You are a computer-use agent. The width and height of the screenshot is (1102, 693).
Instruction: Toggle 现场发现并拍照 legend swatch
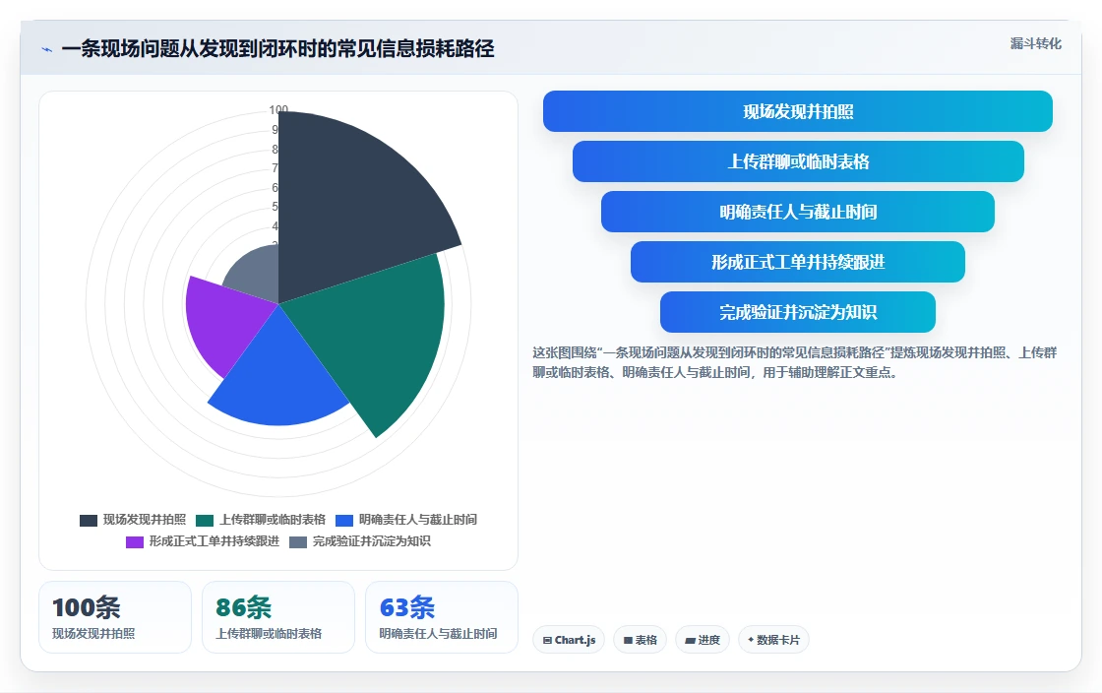click(x=89, y=520)
